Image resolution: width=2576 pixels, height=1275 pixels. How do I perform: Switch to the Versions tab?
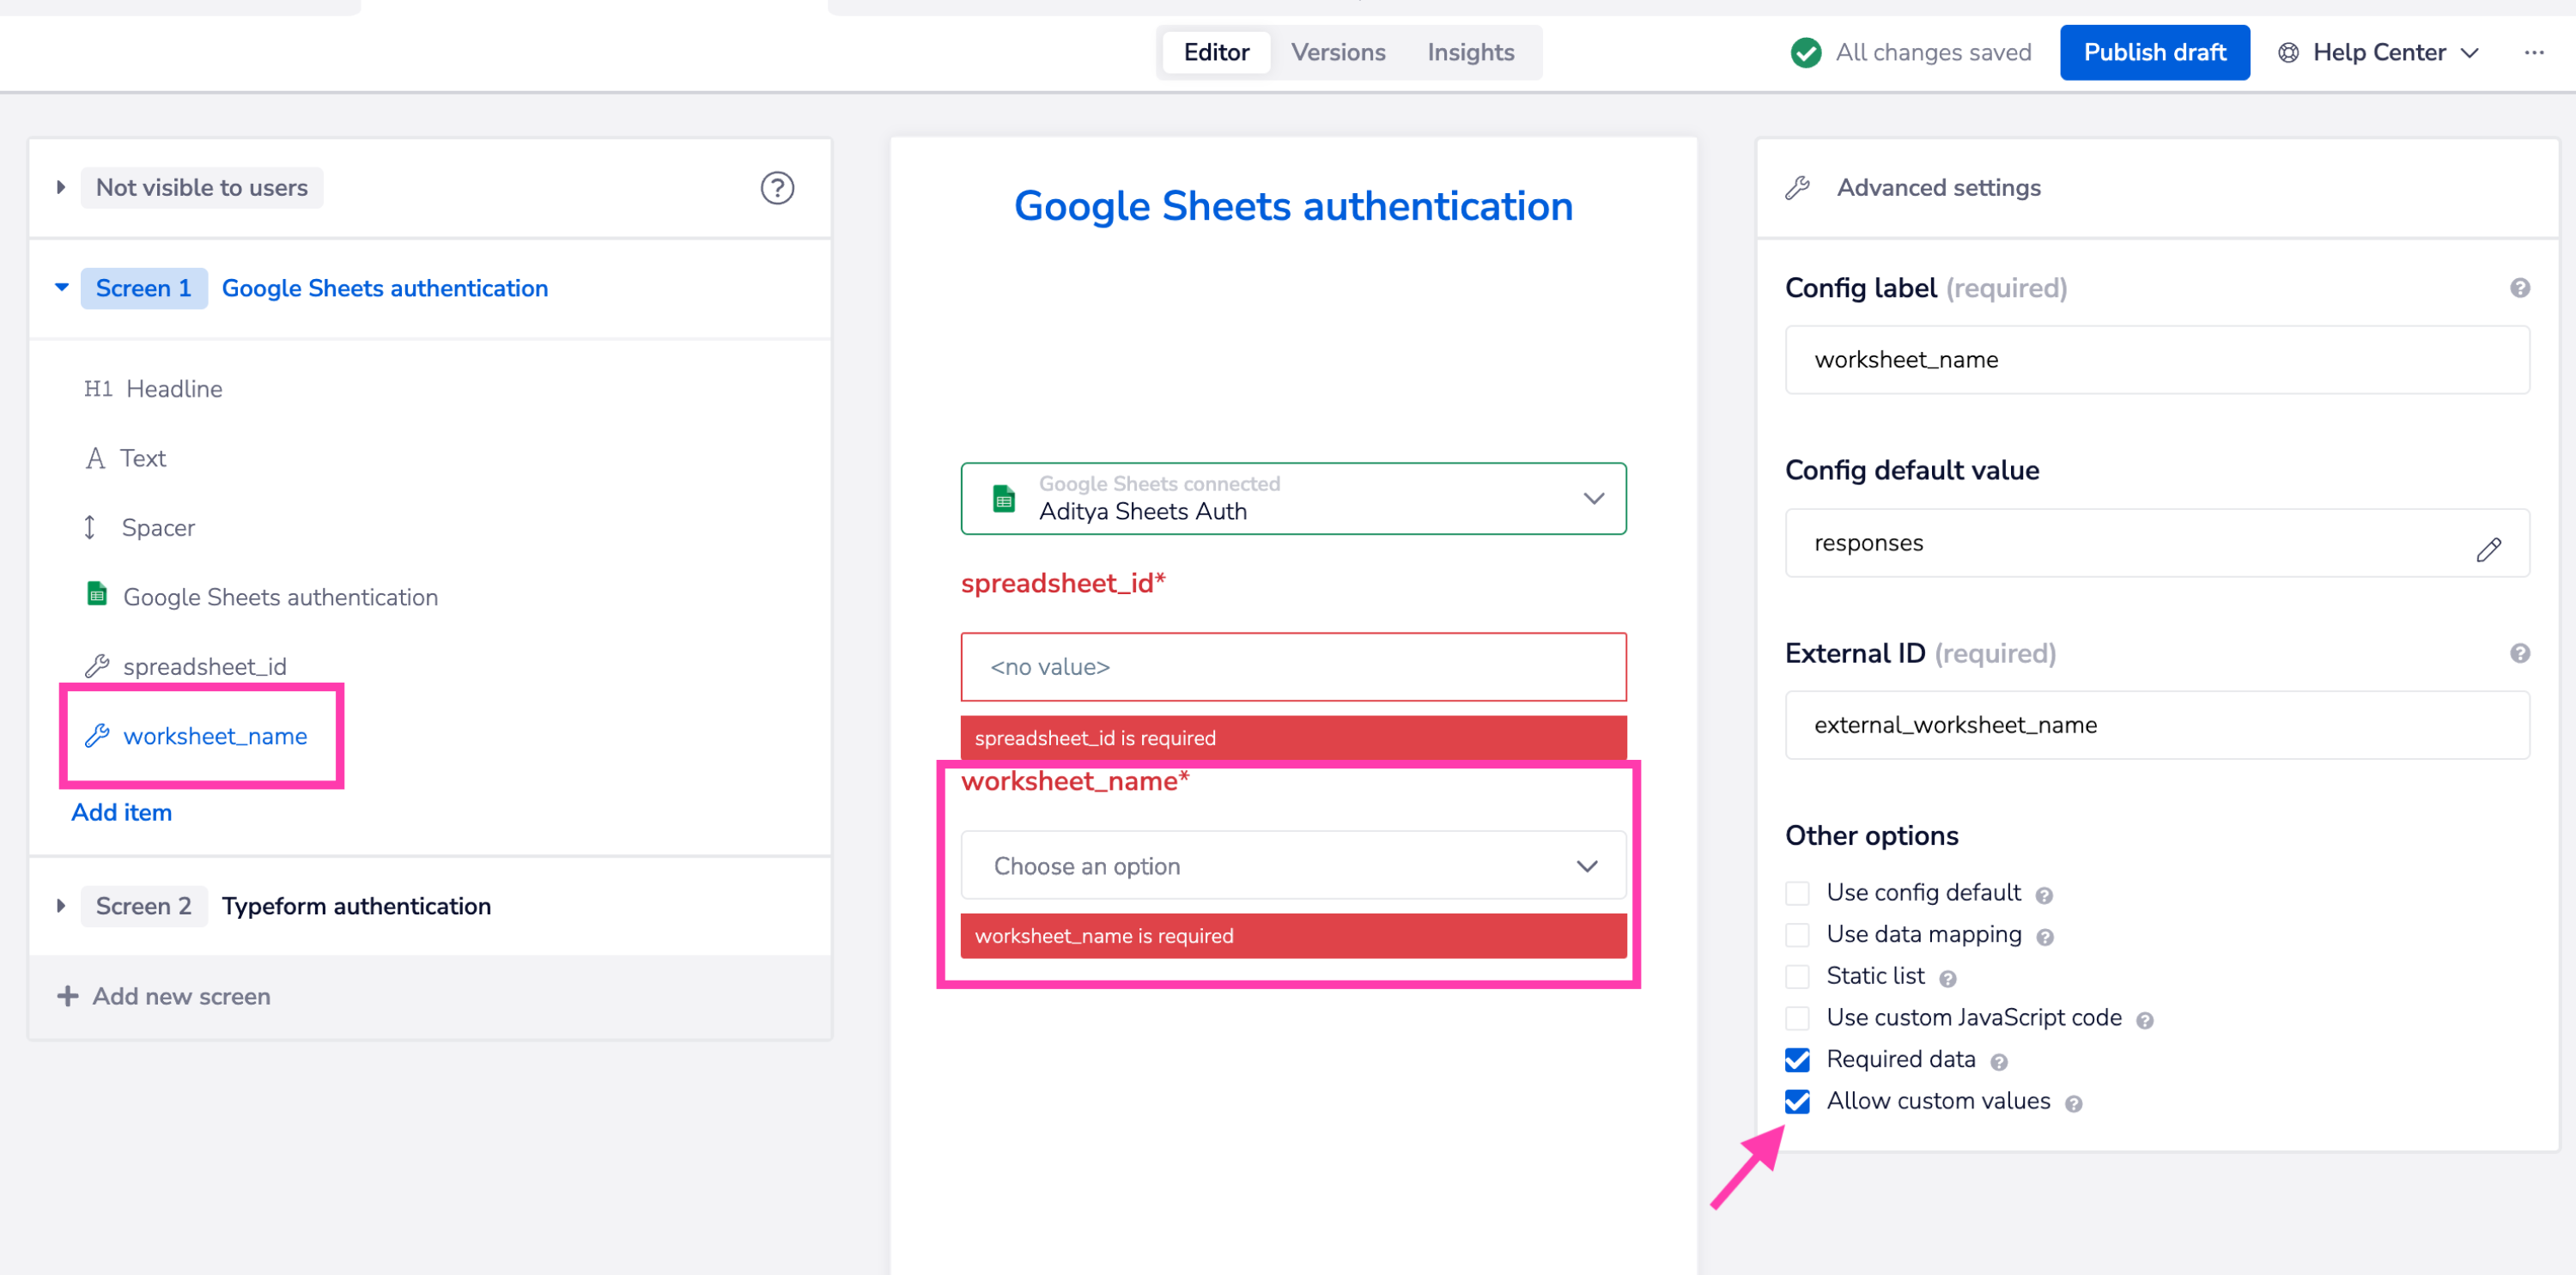click(x=1338, y=52)
